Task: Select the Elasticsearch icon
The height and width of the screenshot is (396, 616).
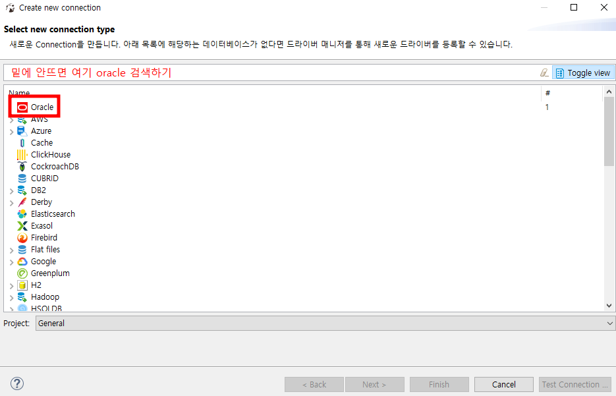Action: coord(22,214)
